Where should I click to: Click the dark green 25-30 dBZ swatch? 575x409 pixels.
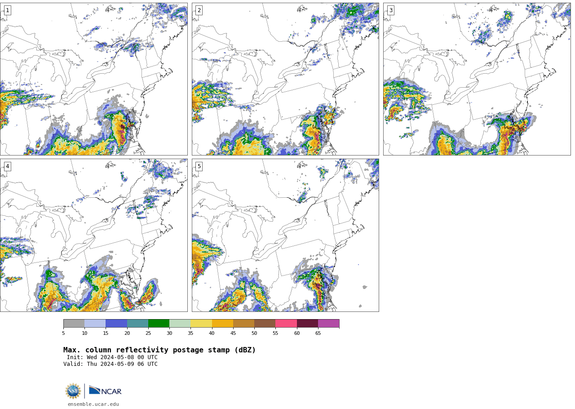159,324
